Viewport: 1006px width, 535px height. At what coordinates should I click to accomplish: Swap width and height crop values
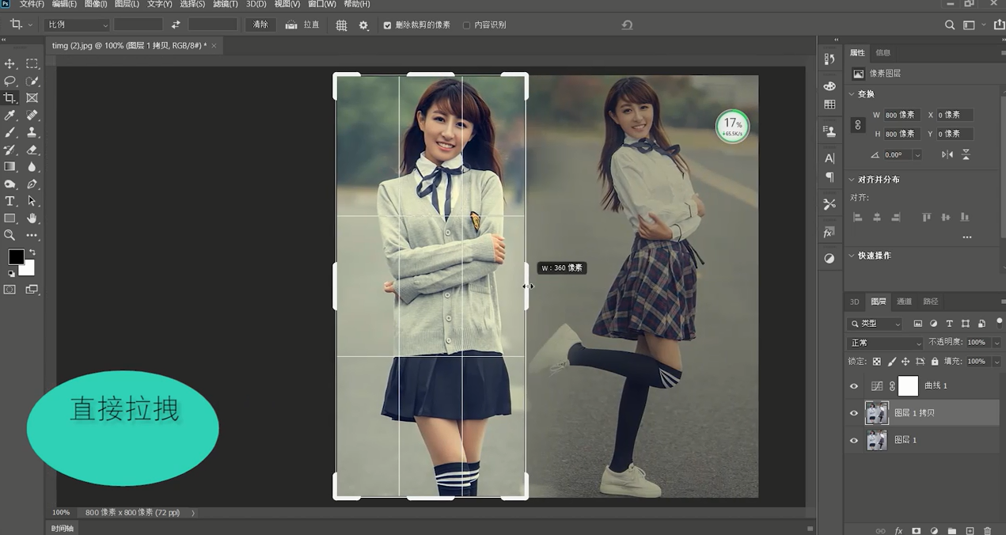pos(175,25)
